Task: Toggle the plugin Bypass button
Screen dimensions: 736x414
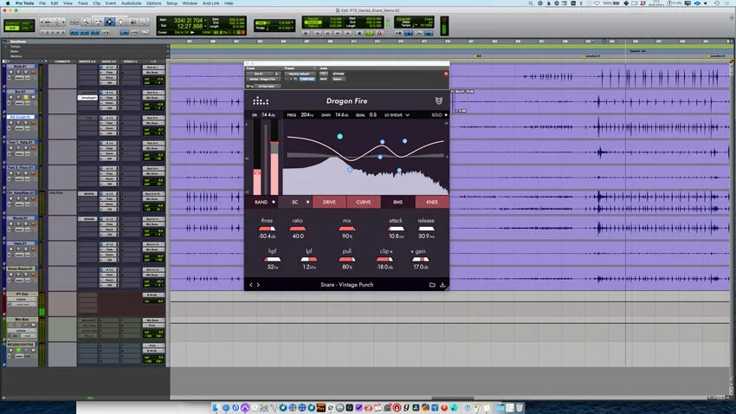Action: point(338,74)
